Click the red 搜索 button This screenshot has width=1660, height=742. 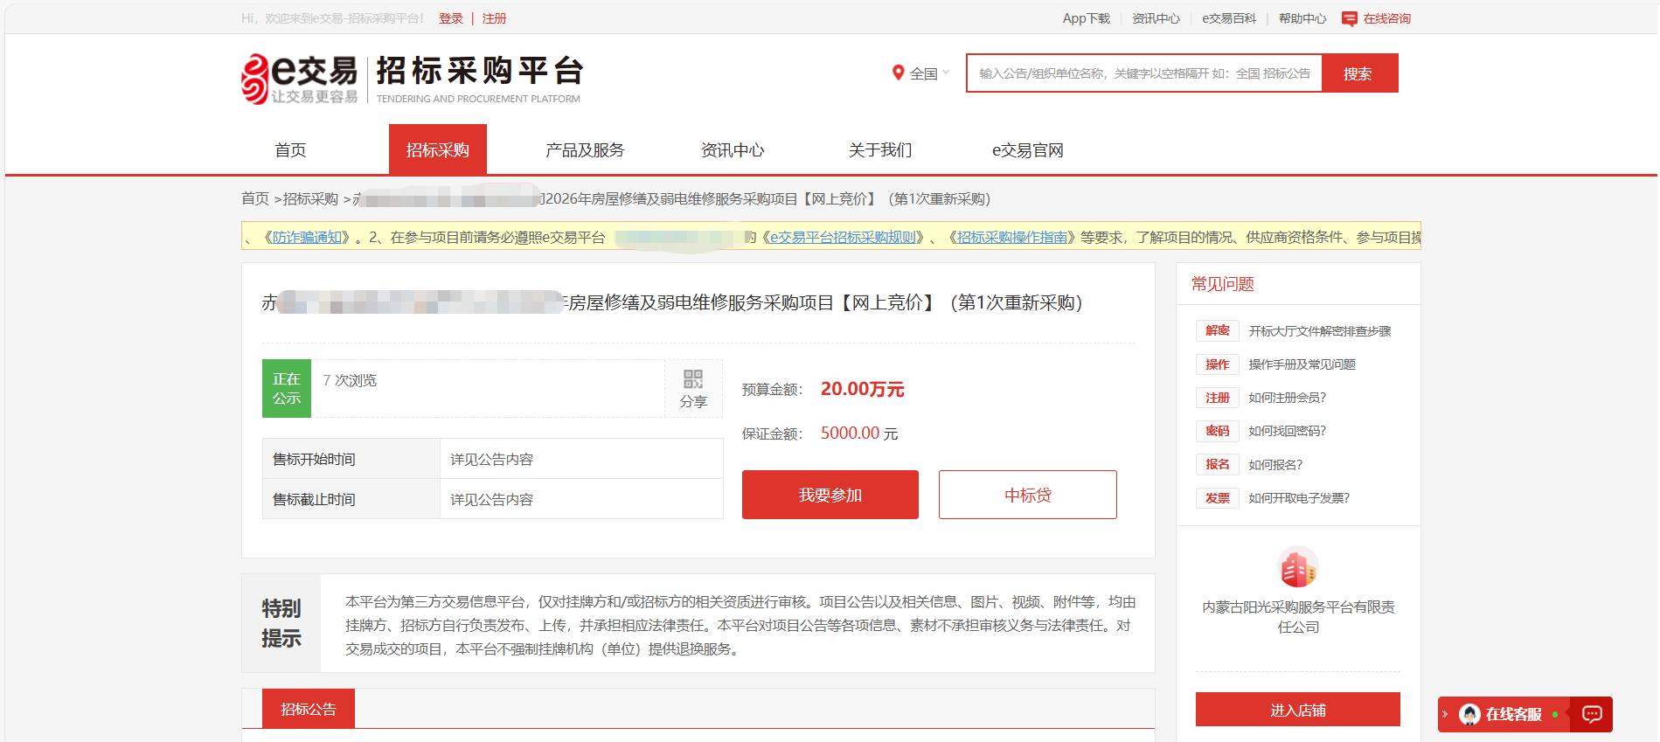click(1358, 73)
